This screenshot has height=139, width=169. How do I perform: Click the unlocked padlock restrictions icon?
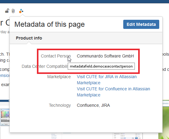[x=7, y=11]
